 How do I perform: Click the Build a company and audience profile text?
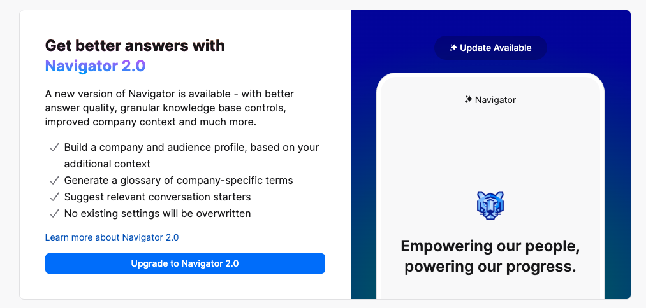tap(191, 155)
